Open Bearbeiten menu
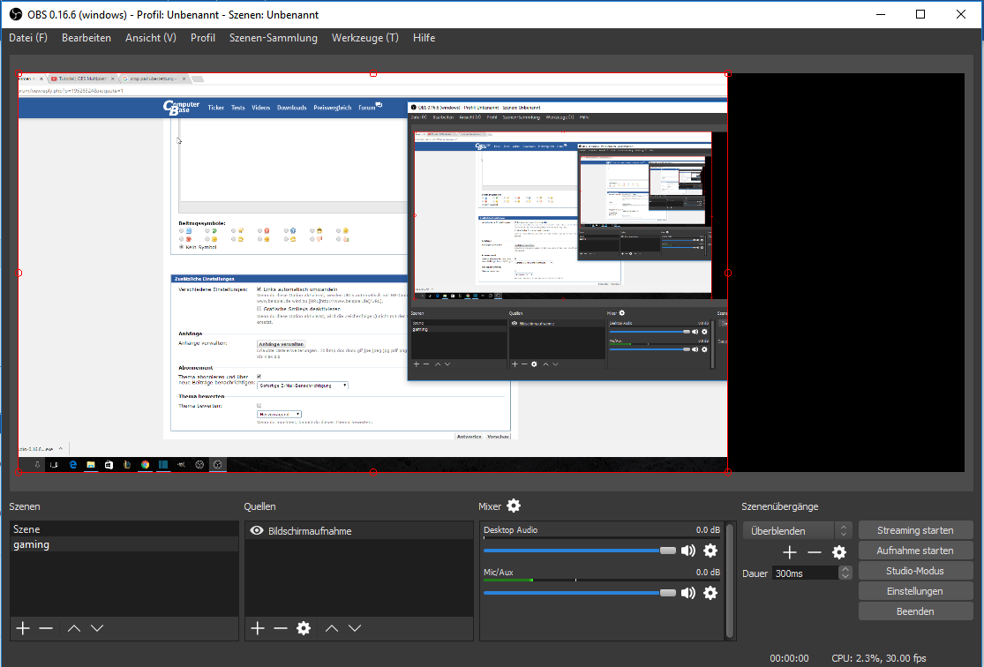Viewport: 984px width, 667px height. (86, 38)
